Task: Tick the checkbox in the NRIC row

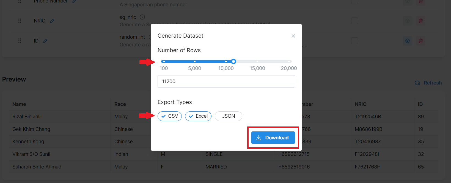Action: [x=355, y=21]
